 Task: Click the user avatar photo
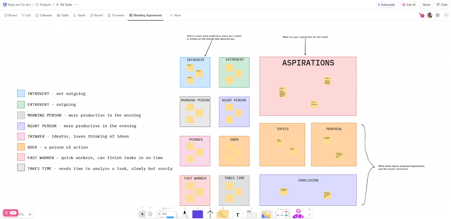(430, 15)
